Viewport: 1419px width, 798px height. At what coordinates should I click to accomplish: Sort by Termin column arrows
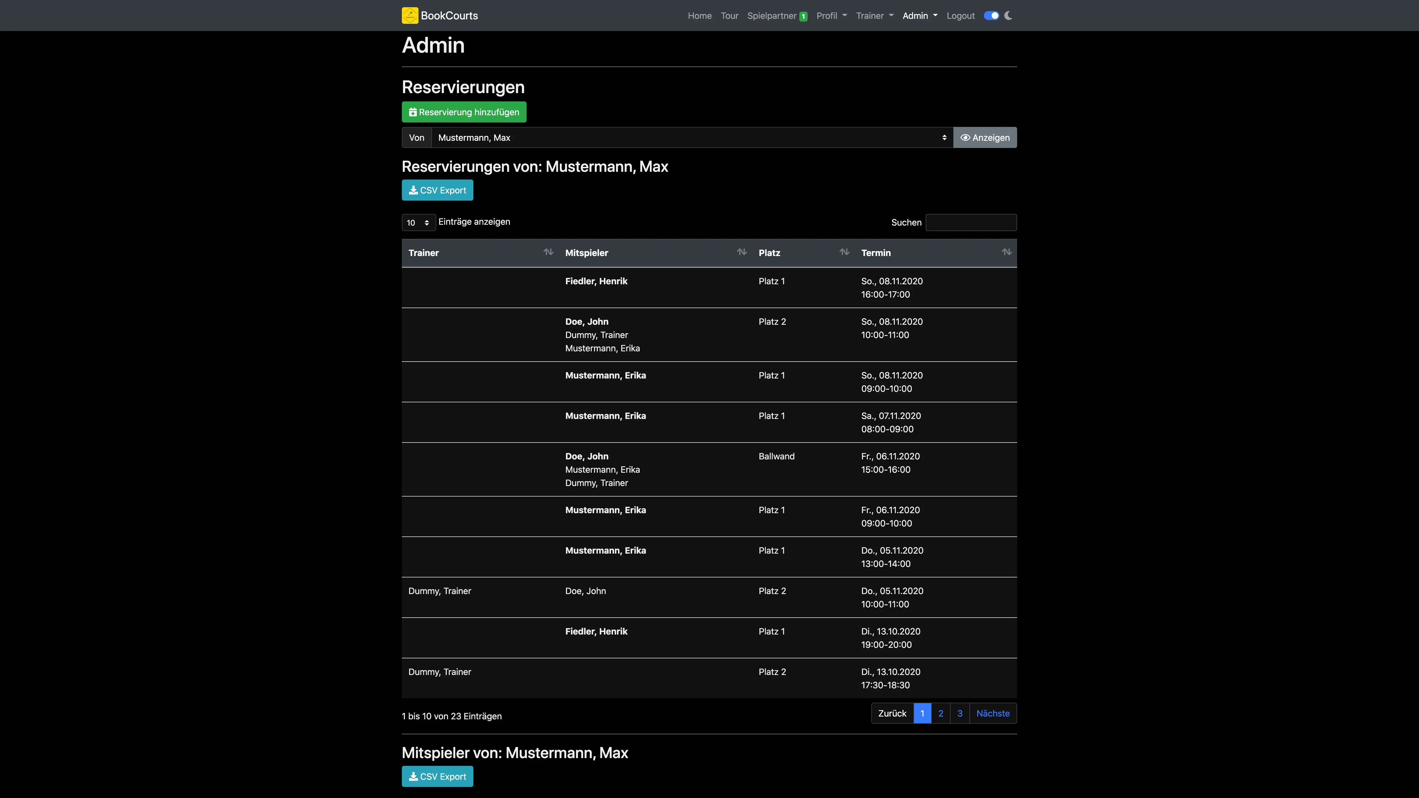tap(1006, 252)
